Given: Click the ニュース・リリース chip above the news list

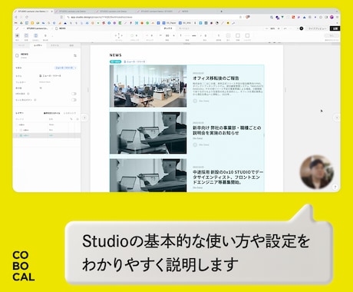Looking at the screenshot, I should tap(134, 61).
